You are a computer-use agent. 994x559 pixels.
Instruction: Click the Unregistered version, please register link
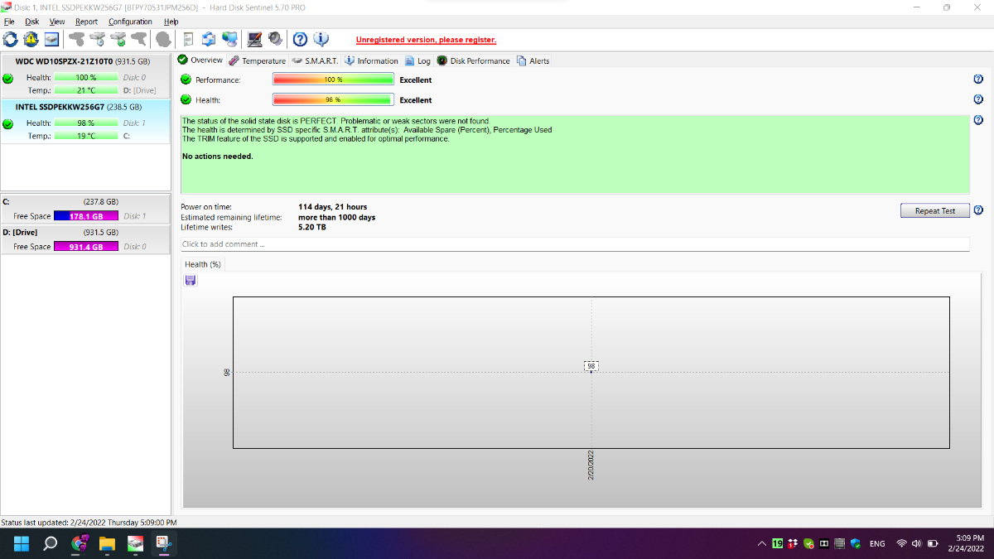click(x=426, y=40)
